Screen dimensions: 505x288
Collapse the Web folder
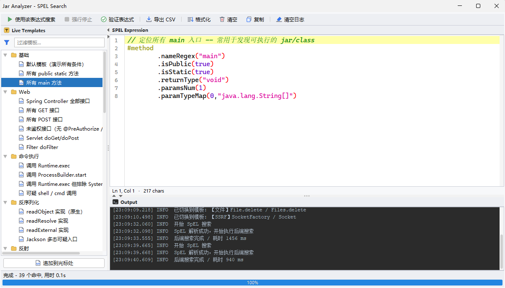5,92
